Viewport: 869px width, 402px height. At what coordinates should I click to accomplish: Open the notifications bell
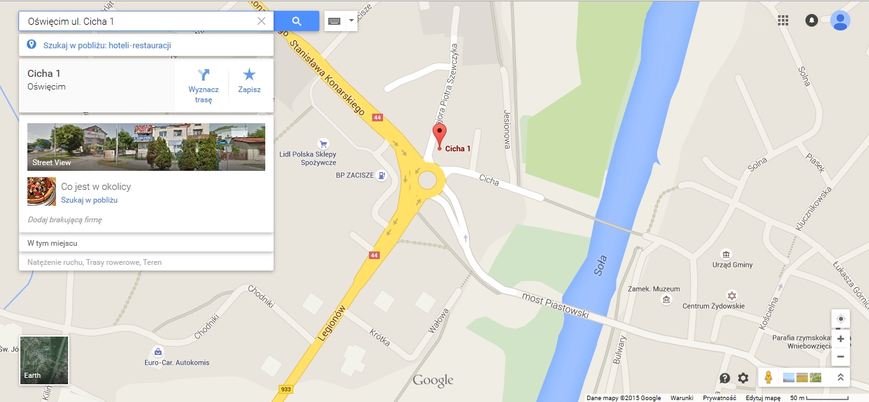click(x=812, y=20)
